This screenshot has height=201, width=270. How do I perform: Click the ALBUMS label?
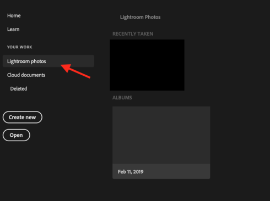[122, 98]
